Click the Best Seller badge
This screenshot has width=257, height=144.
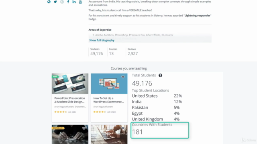[x=58, y=128]
